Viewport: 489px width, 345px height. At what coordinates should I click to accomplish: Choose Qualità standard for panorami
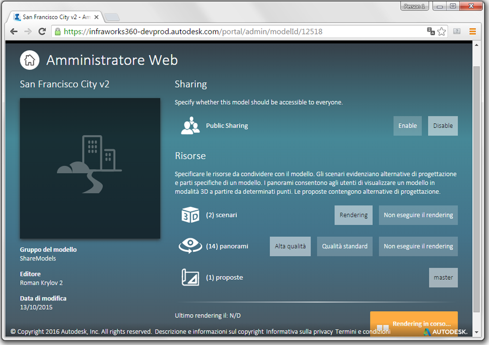click(345, 246)
